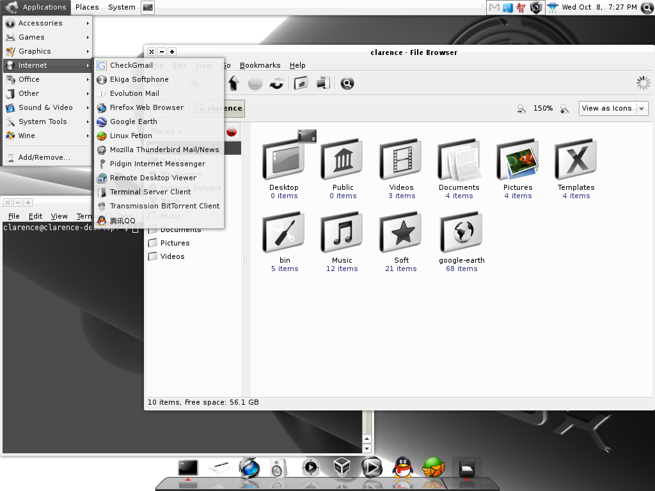Open Ekiga Softphone
This screenshot has height=491, width=655.
(x=159, y=79)
